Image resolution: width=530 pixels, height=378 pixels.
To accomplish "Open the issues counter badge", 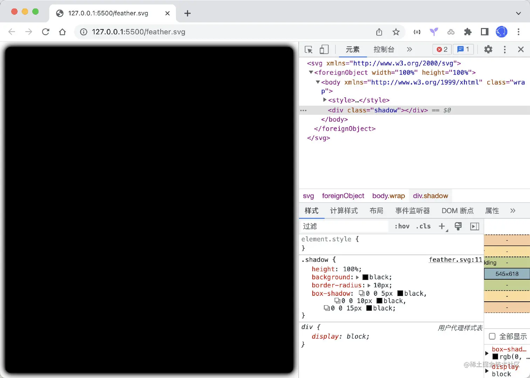I will (463, 49).
